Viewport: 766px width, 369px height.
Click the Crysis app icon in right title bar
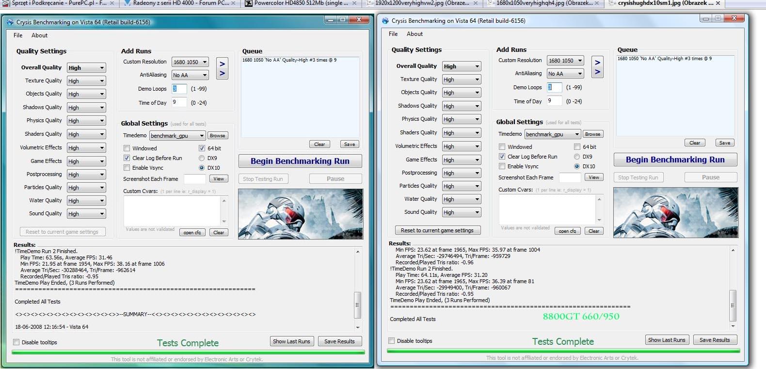click(x=385, y=21)
